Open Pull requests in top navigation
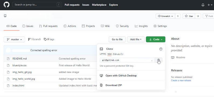The height and width of the screenshot is (98, 214). click(x=72, y=5)
